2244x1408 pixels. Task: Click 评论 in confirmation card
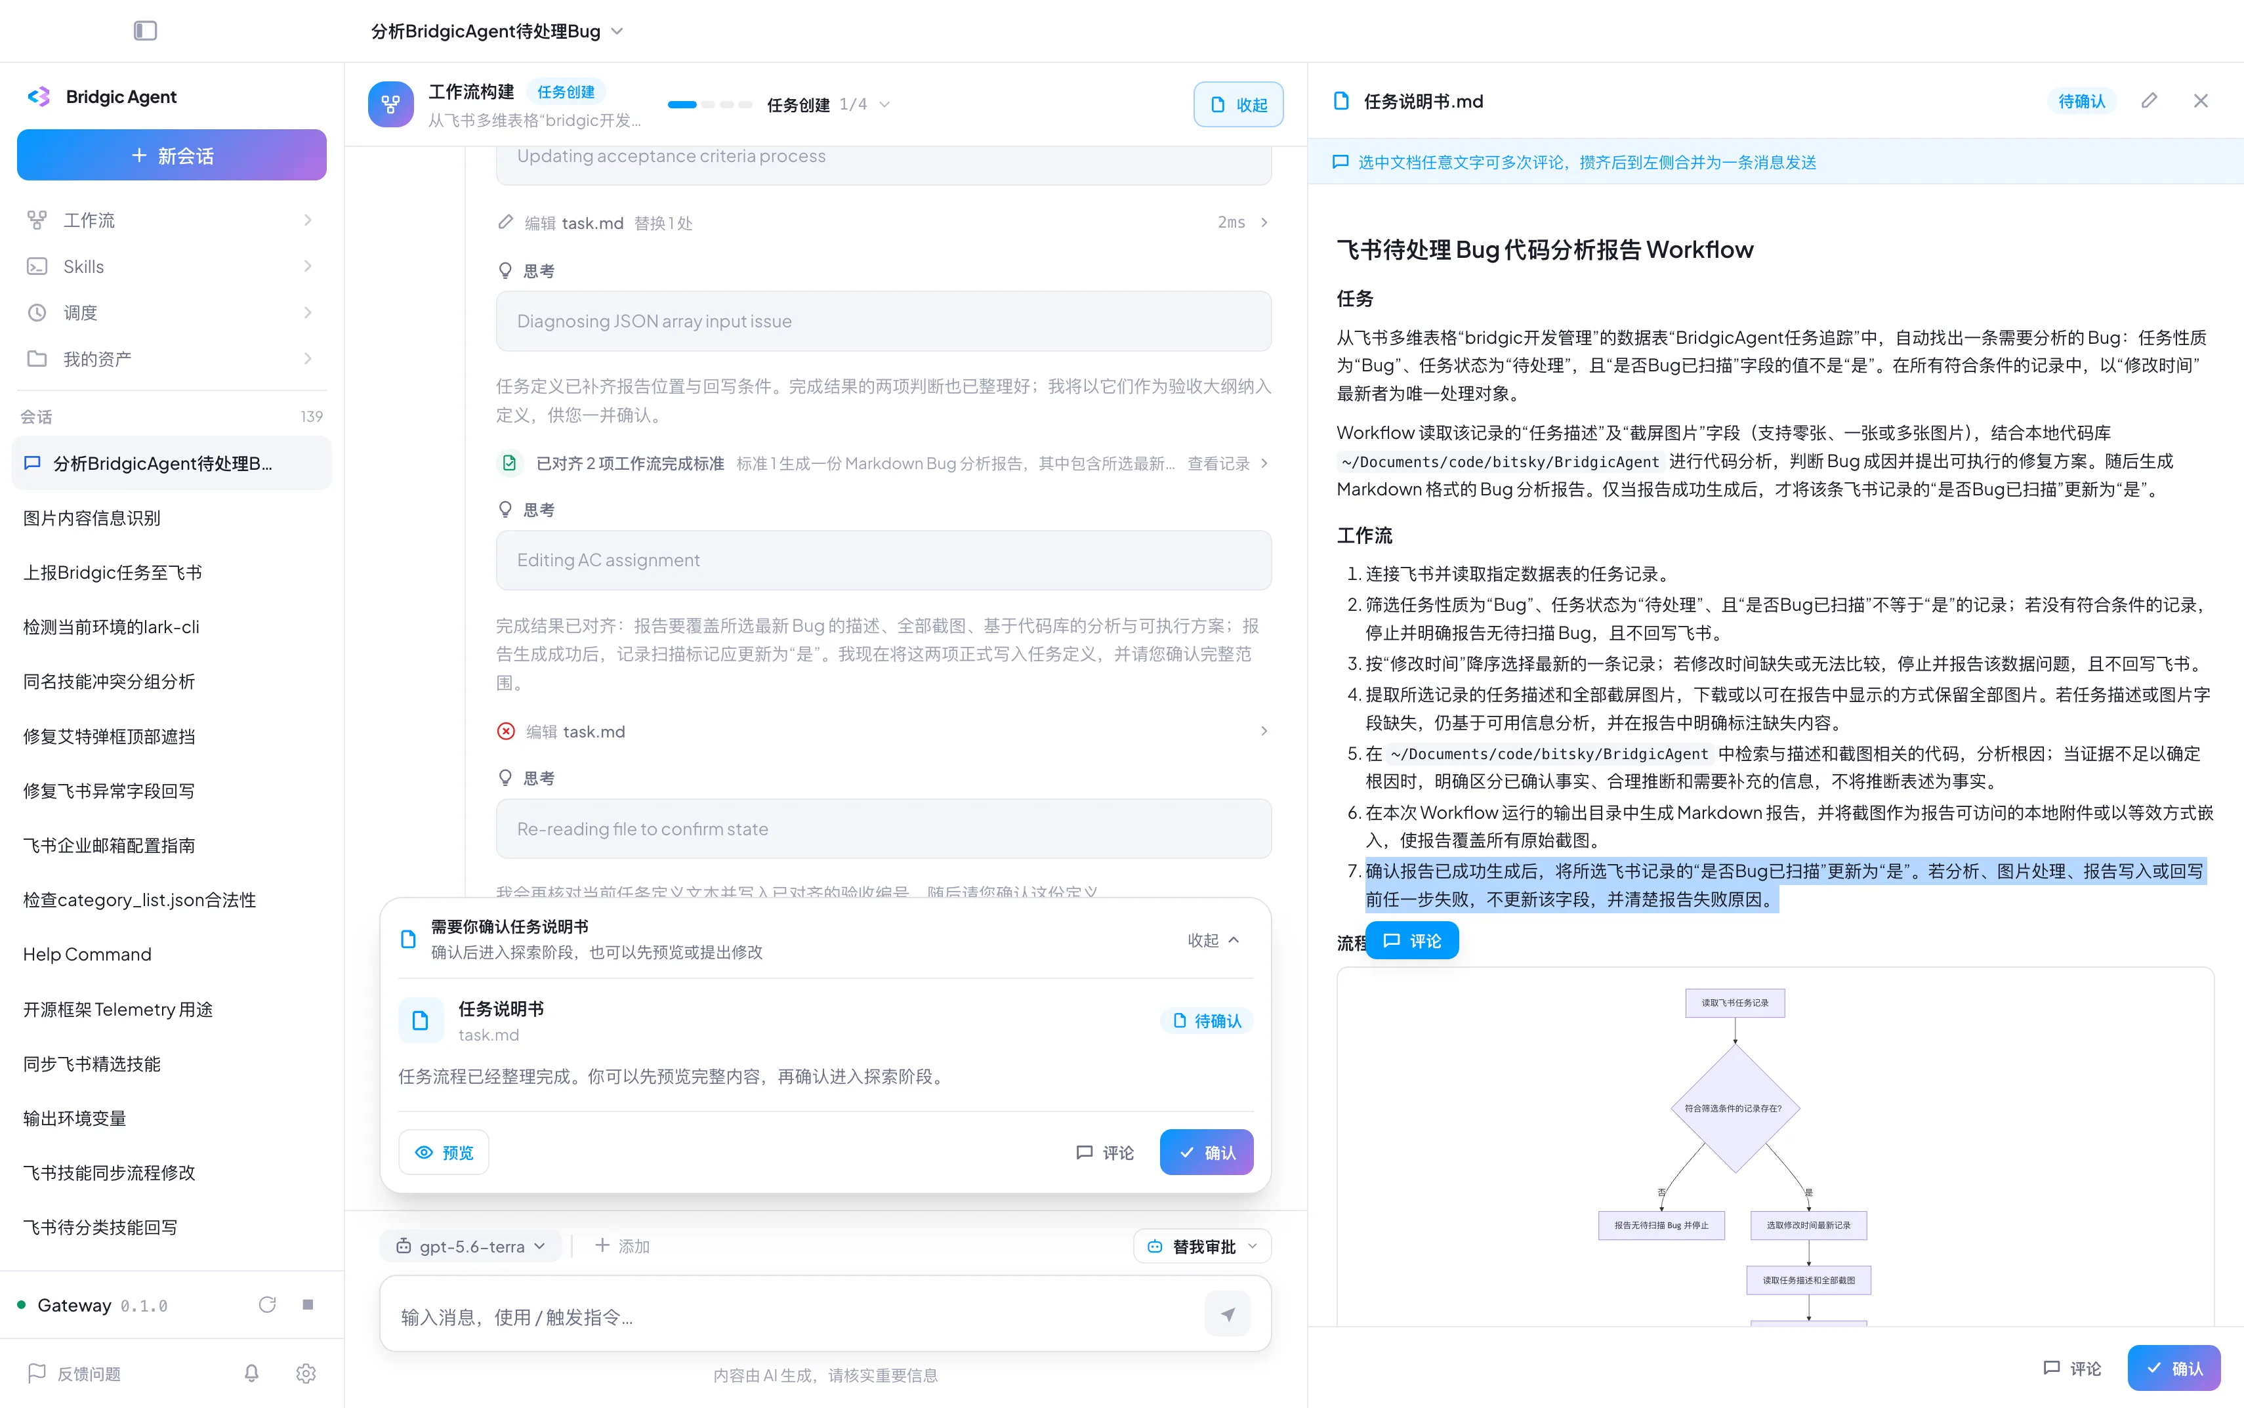click(x=1105, y=1153)
